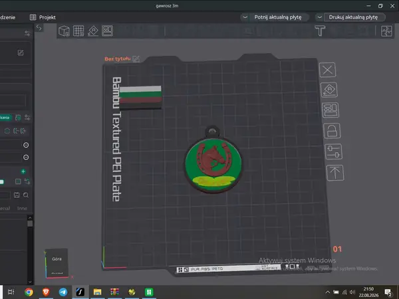Switch to the Projekt tab

[x=43, y=17]
